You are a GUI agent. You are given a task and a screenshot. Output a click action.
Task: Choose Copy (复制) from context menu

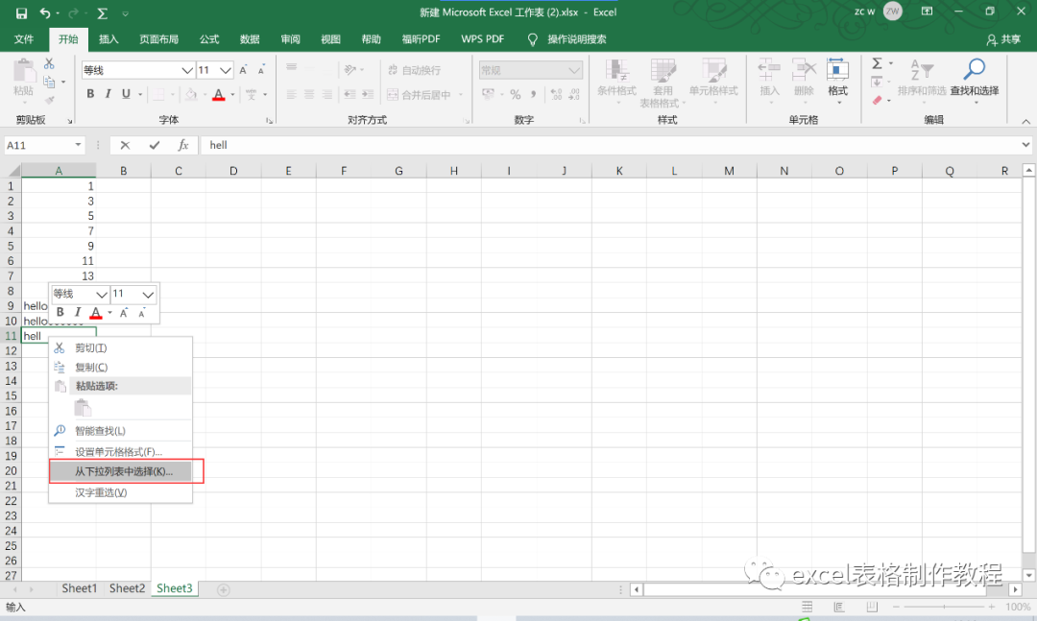click(x=120, y=367)
